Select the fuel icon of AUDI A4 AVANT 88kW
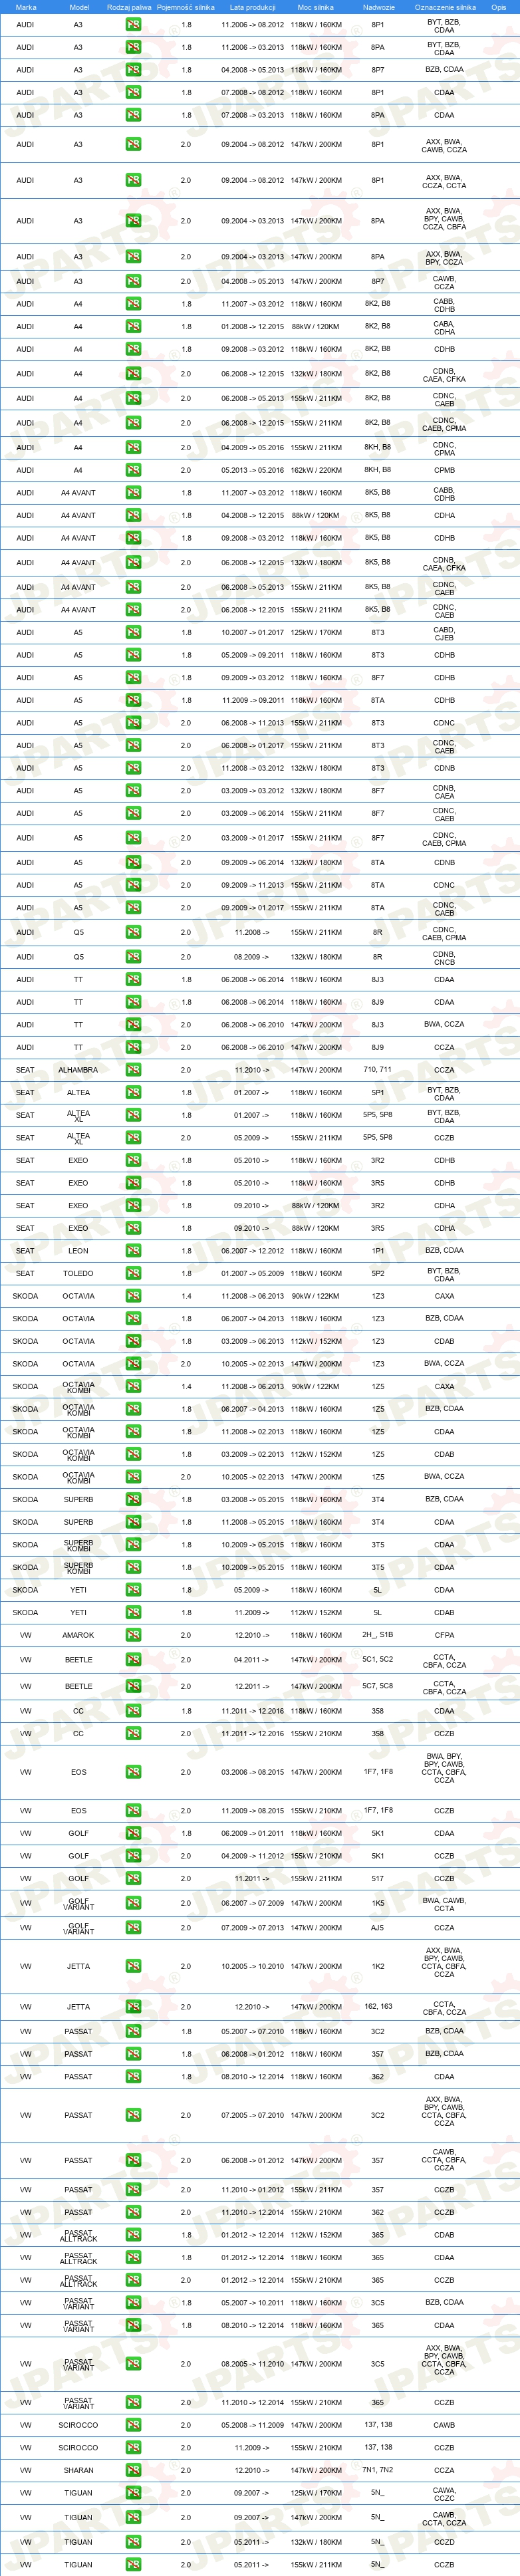 (x=133, y=515)
